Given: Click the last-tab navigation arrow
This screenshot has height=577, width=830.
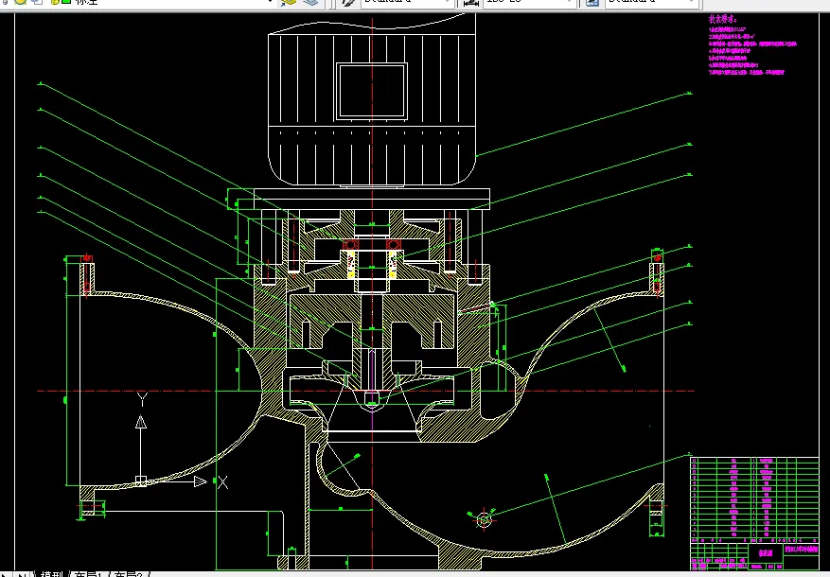Looking at the screenshot, I should tap(22, 574).
